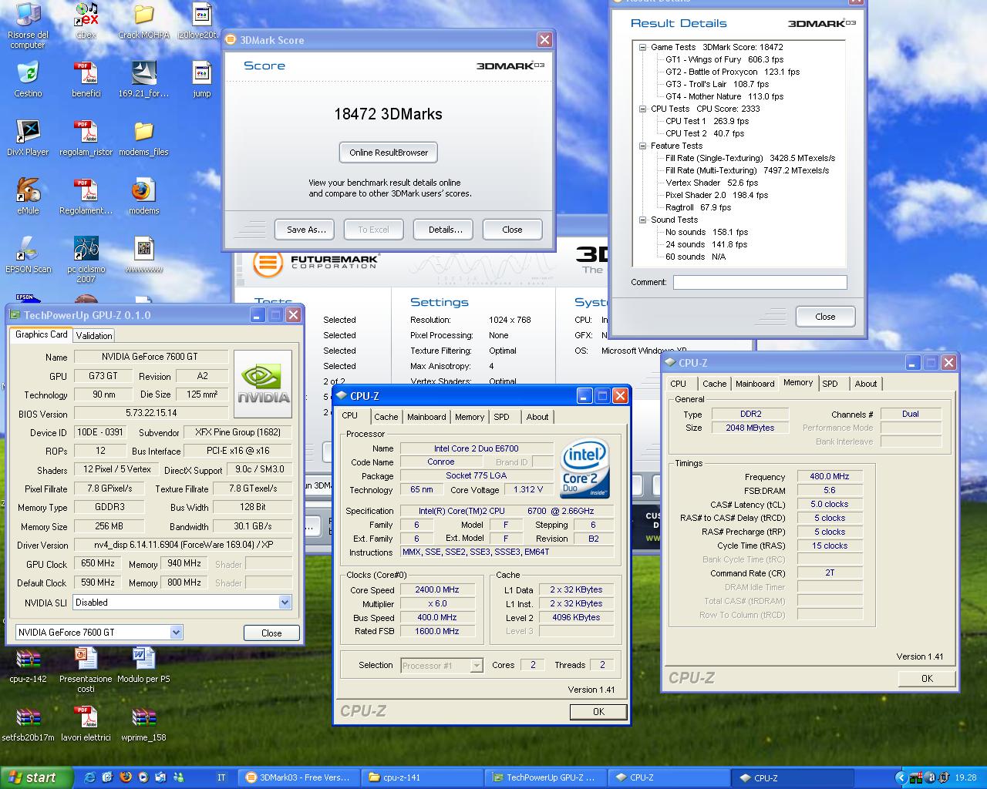
Task: Expand hidden system tray icons
Action: click(901, 777)
